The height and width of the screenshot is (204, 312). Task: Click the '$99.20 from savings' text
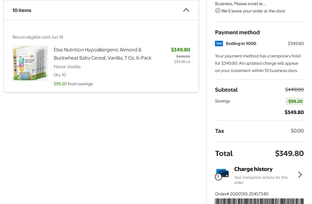pos(73,84)
